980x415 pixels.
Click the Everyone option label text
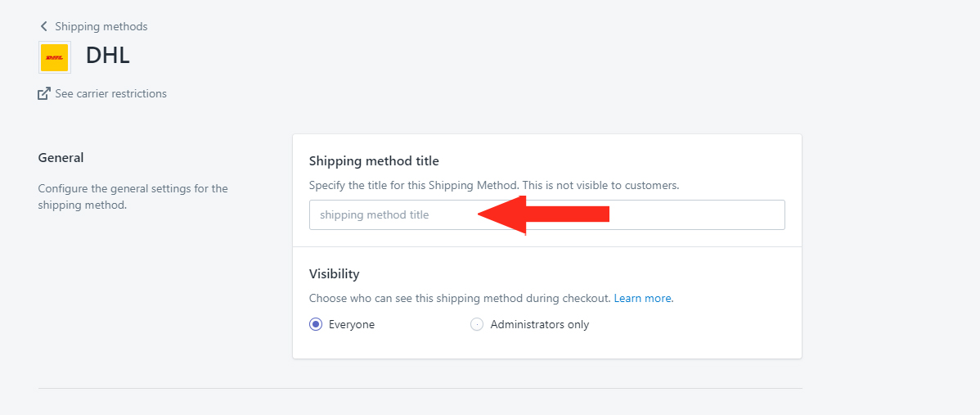(x=352, y=325)
